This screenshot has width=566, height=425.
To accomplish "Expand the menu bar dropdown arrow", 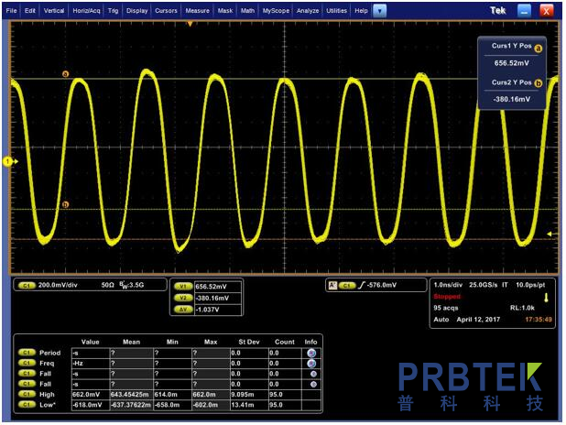I will (379, 11).
